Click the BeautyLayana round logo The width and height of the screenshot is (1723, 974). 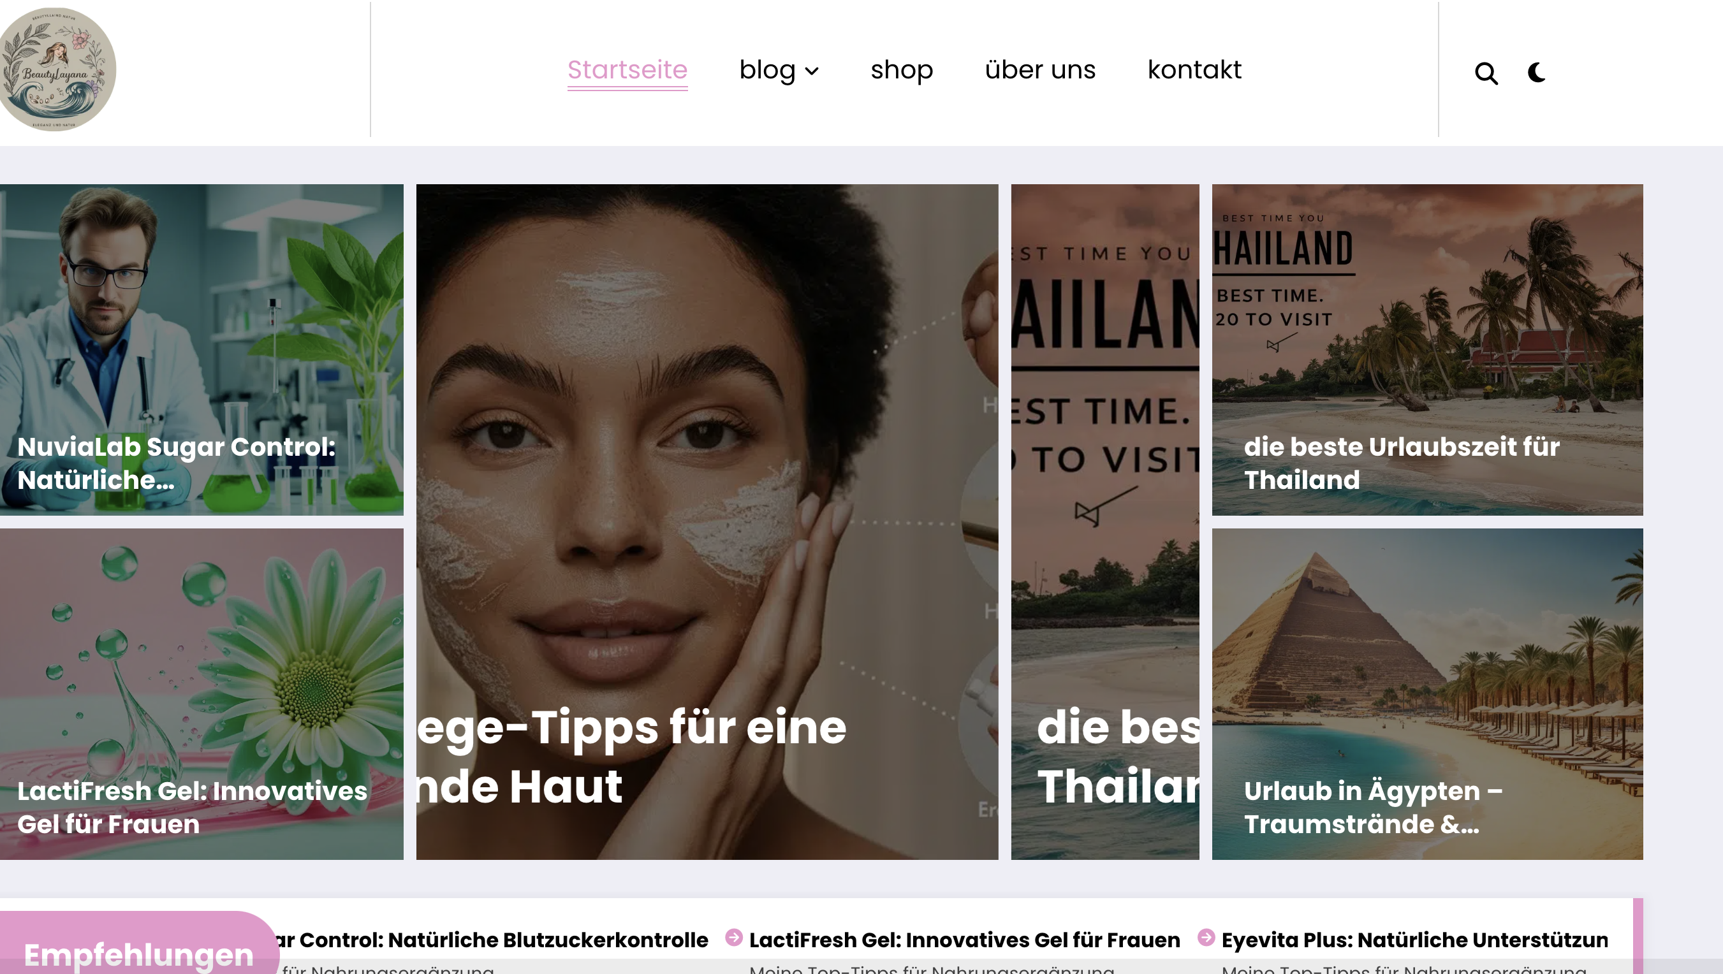(x=57, y=69)
